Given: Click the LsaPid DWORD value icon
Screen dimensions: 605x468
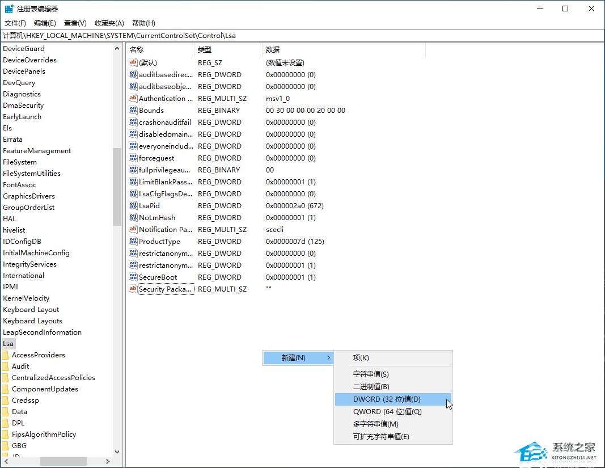Looking at the screenshot, I should point(133,206).
